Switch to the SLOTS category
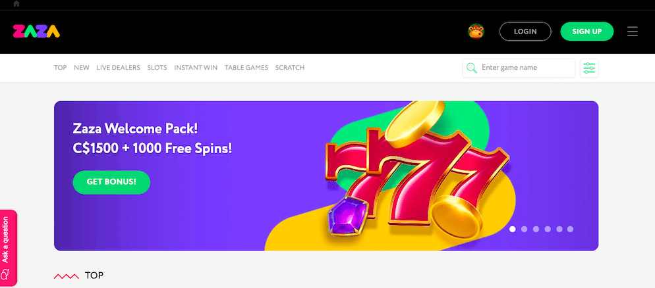 point(157,68)
